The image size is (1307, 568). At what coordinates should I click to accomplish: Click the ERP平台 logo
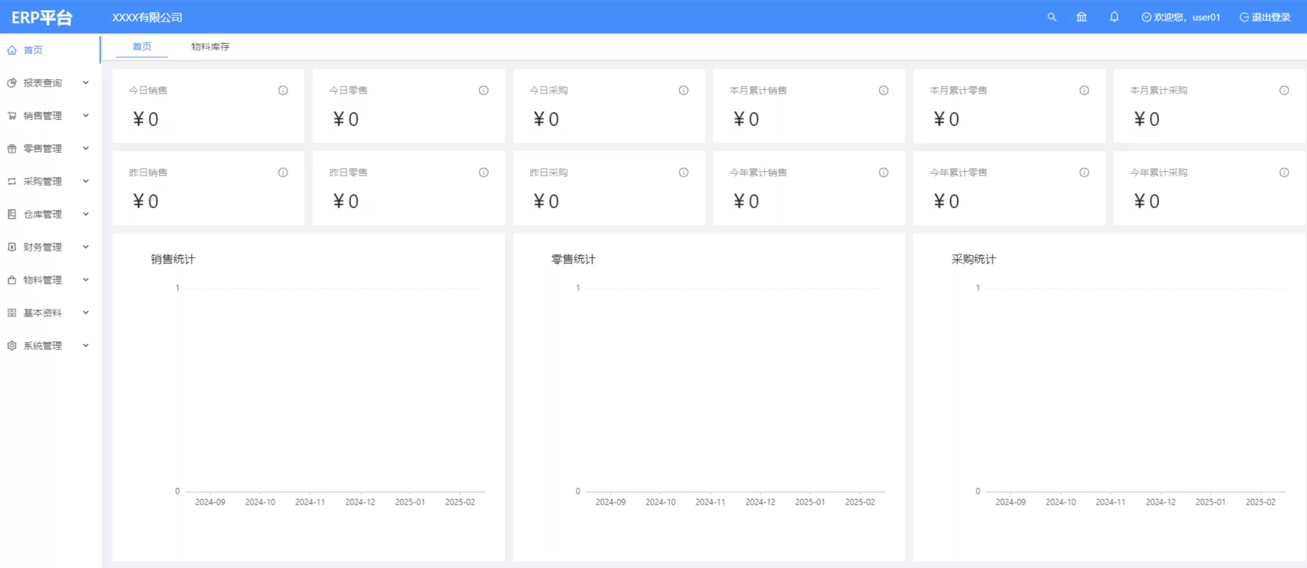(x=42, y=18)
